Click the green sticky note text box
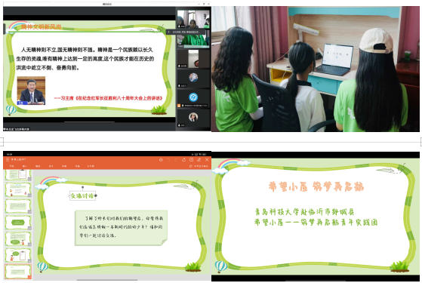 (121, 228)
